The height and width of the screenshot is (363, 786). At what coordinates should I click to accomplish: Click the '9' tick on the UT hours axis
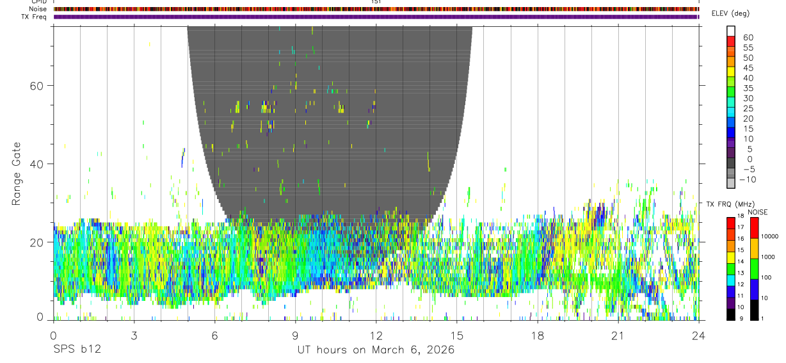(295, 335)
